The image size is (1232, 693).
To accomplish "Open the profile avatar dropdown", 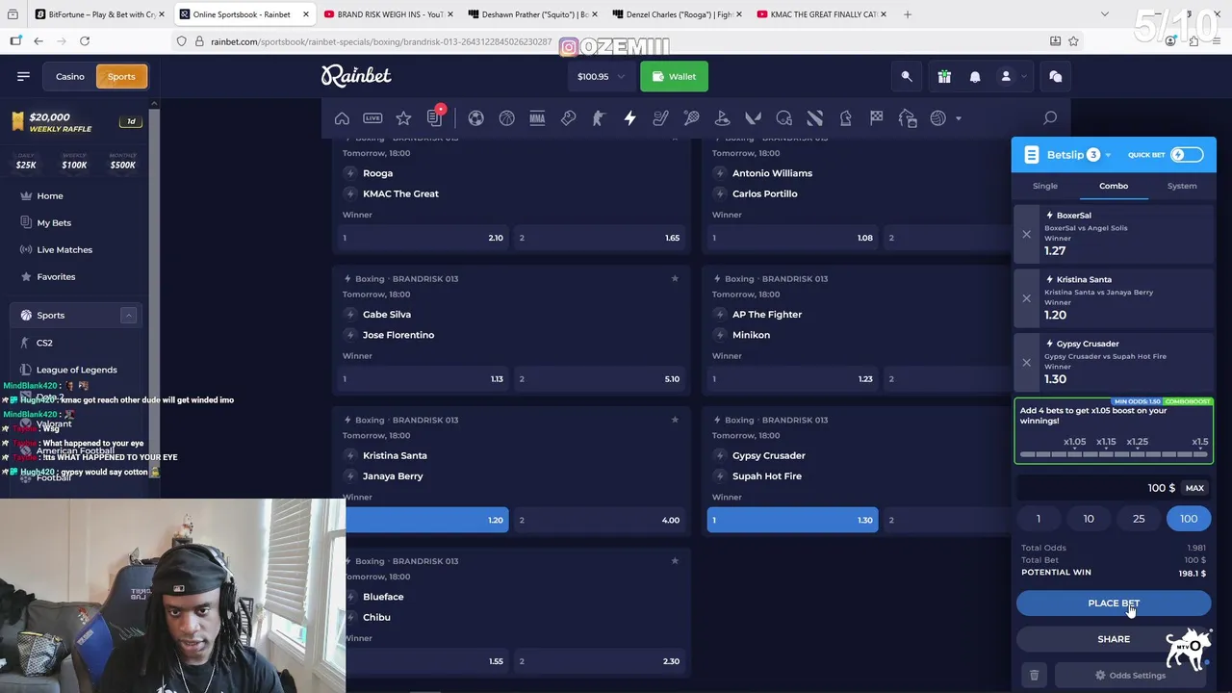I will pos(1011,76).
